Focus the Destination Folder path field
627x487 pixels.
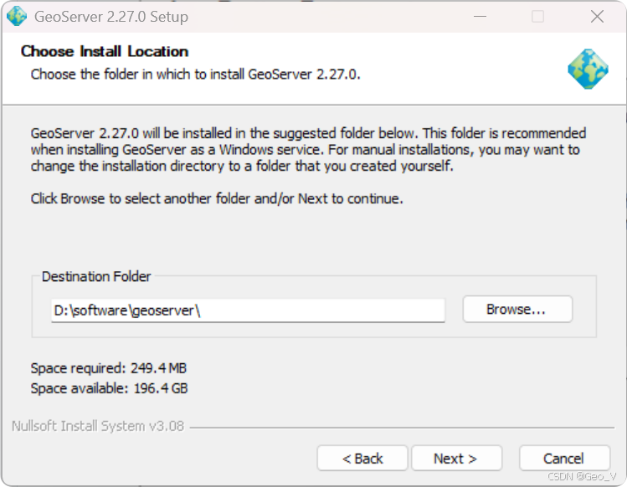tap(248, 310)
